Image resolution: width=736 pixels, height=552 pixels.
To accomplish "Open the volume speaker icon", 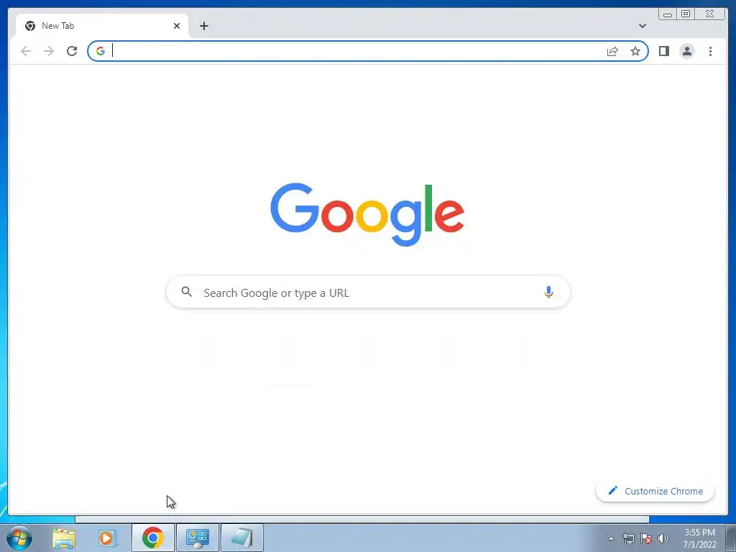I will point(663,538).
